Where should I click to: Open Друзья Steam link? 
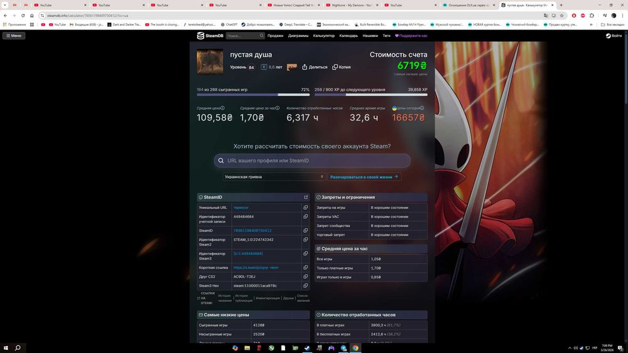[x=288, y=298]
